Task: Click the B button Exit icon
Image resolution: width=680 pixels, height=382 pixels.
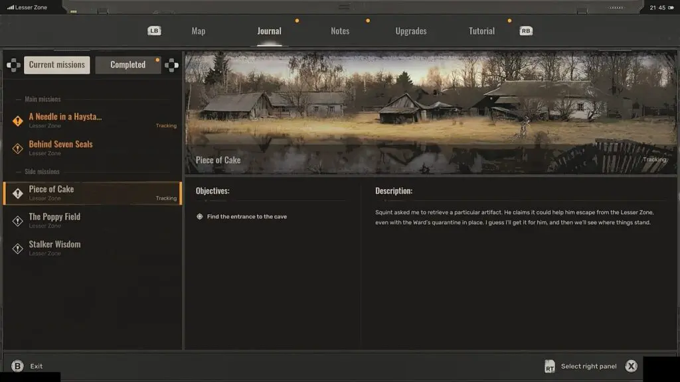Action: click(17, 366)
